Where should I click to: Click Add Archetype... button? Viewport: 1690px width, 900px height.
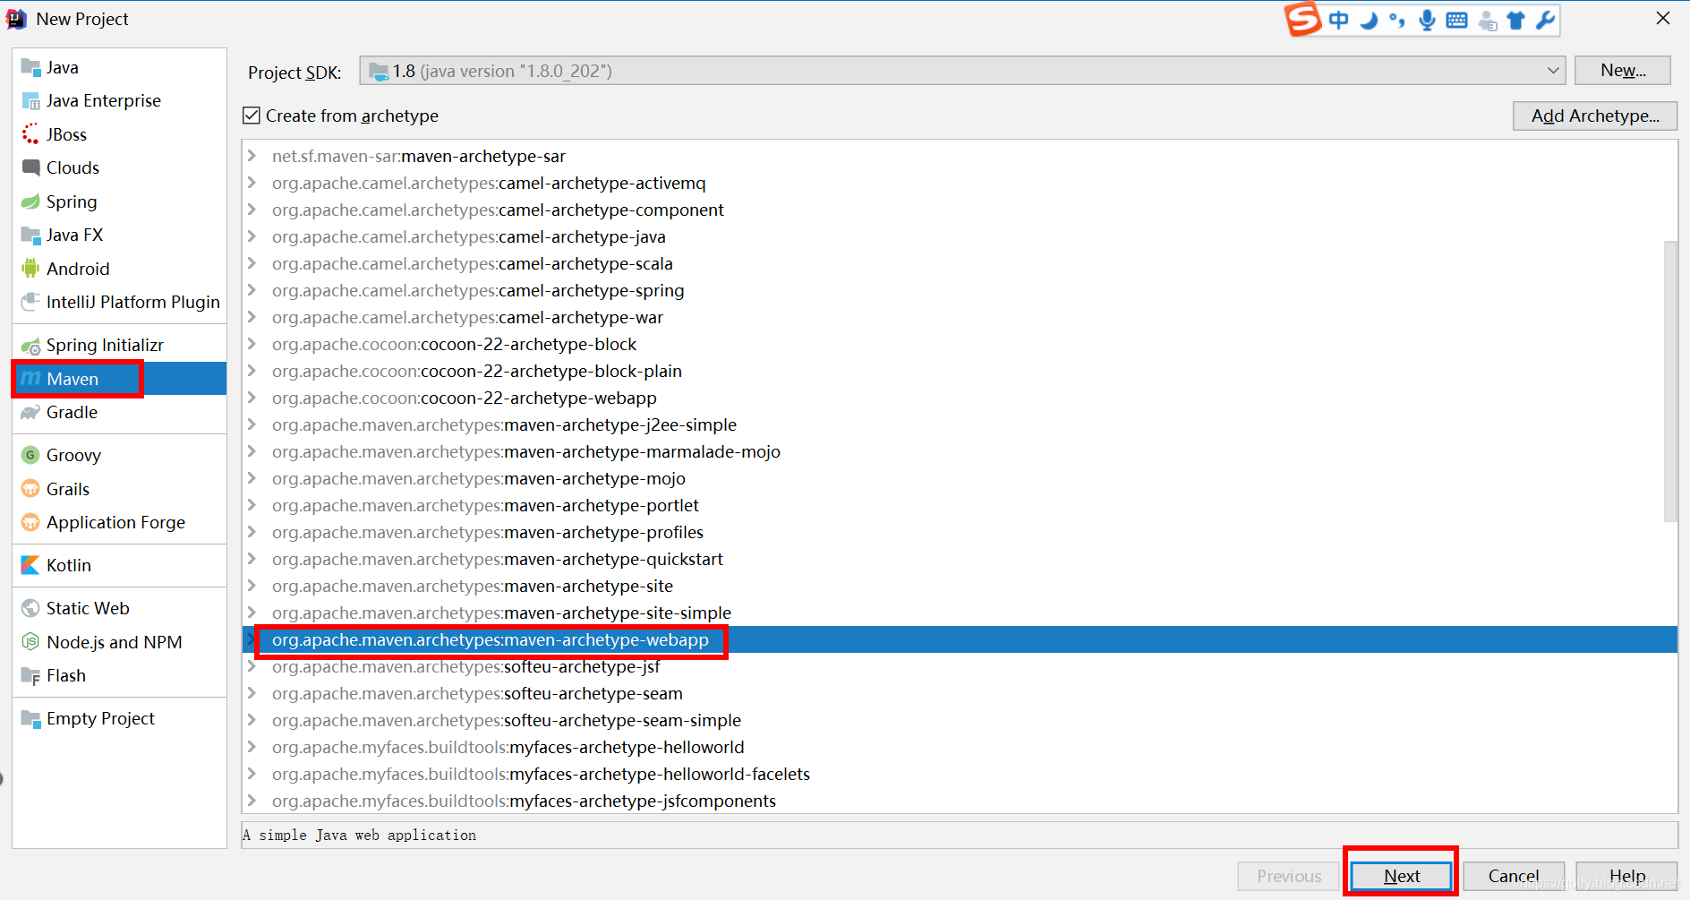1595,116
